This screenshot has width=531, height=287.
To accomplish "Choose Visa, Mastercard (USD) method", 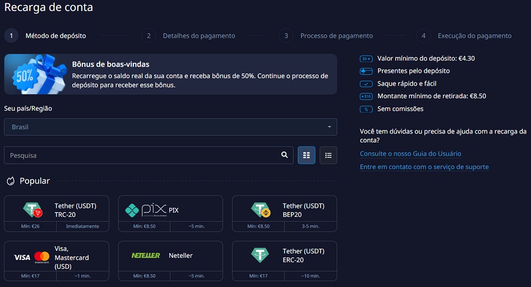I will click(x=57, y=261).
